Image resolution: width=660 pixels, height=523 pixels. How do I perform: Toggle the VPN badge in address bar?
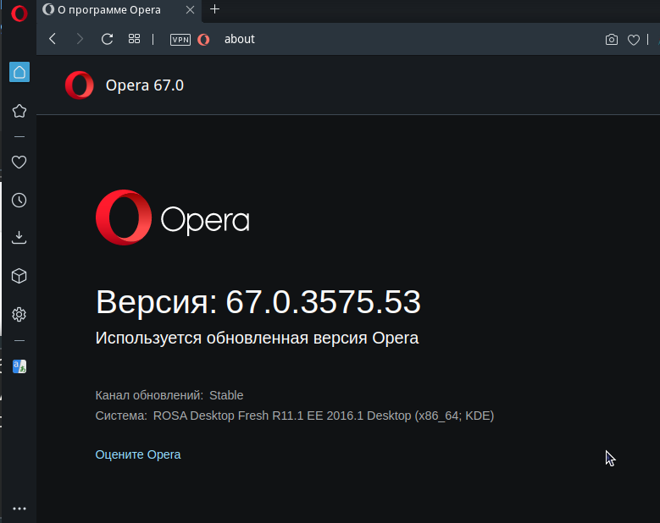180,40
